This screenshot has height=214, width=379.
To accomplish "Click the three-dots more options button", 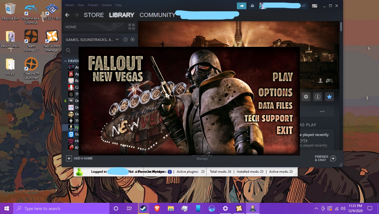I will [x=322, y=111].
